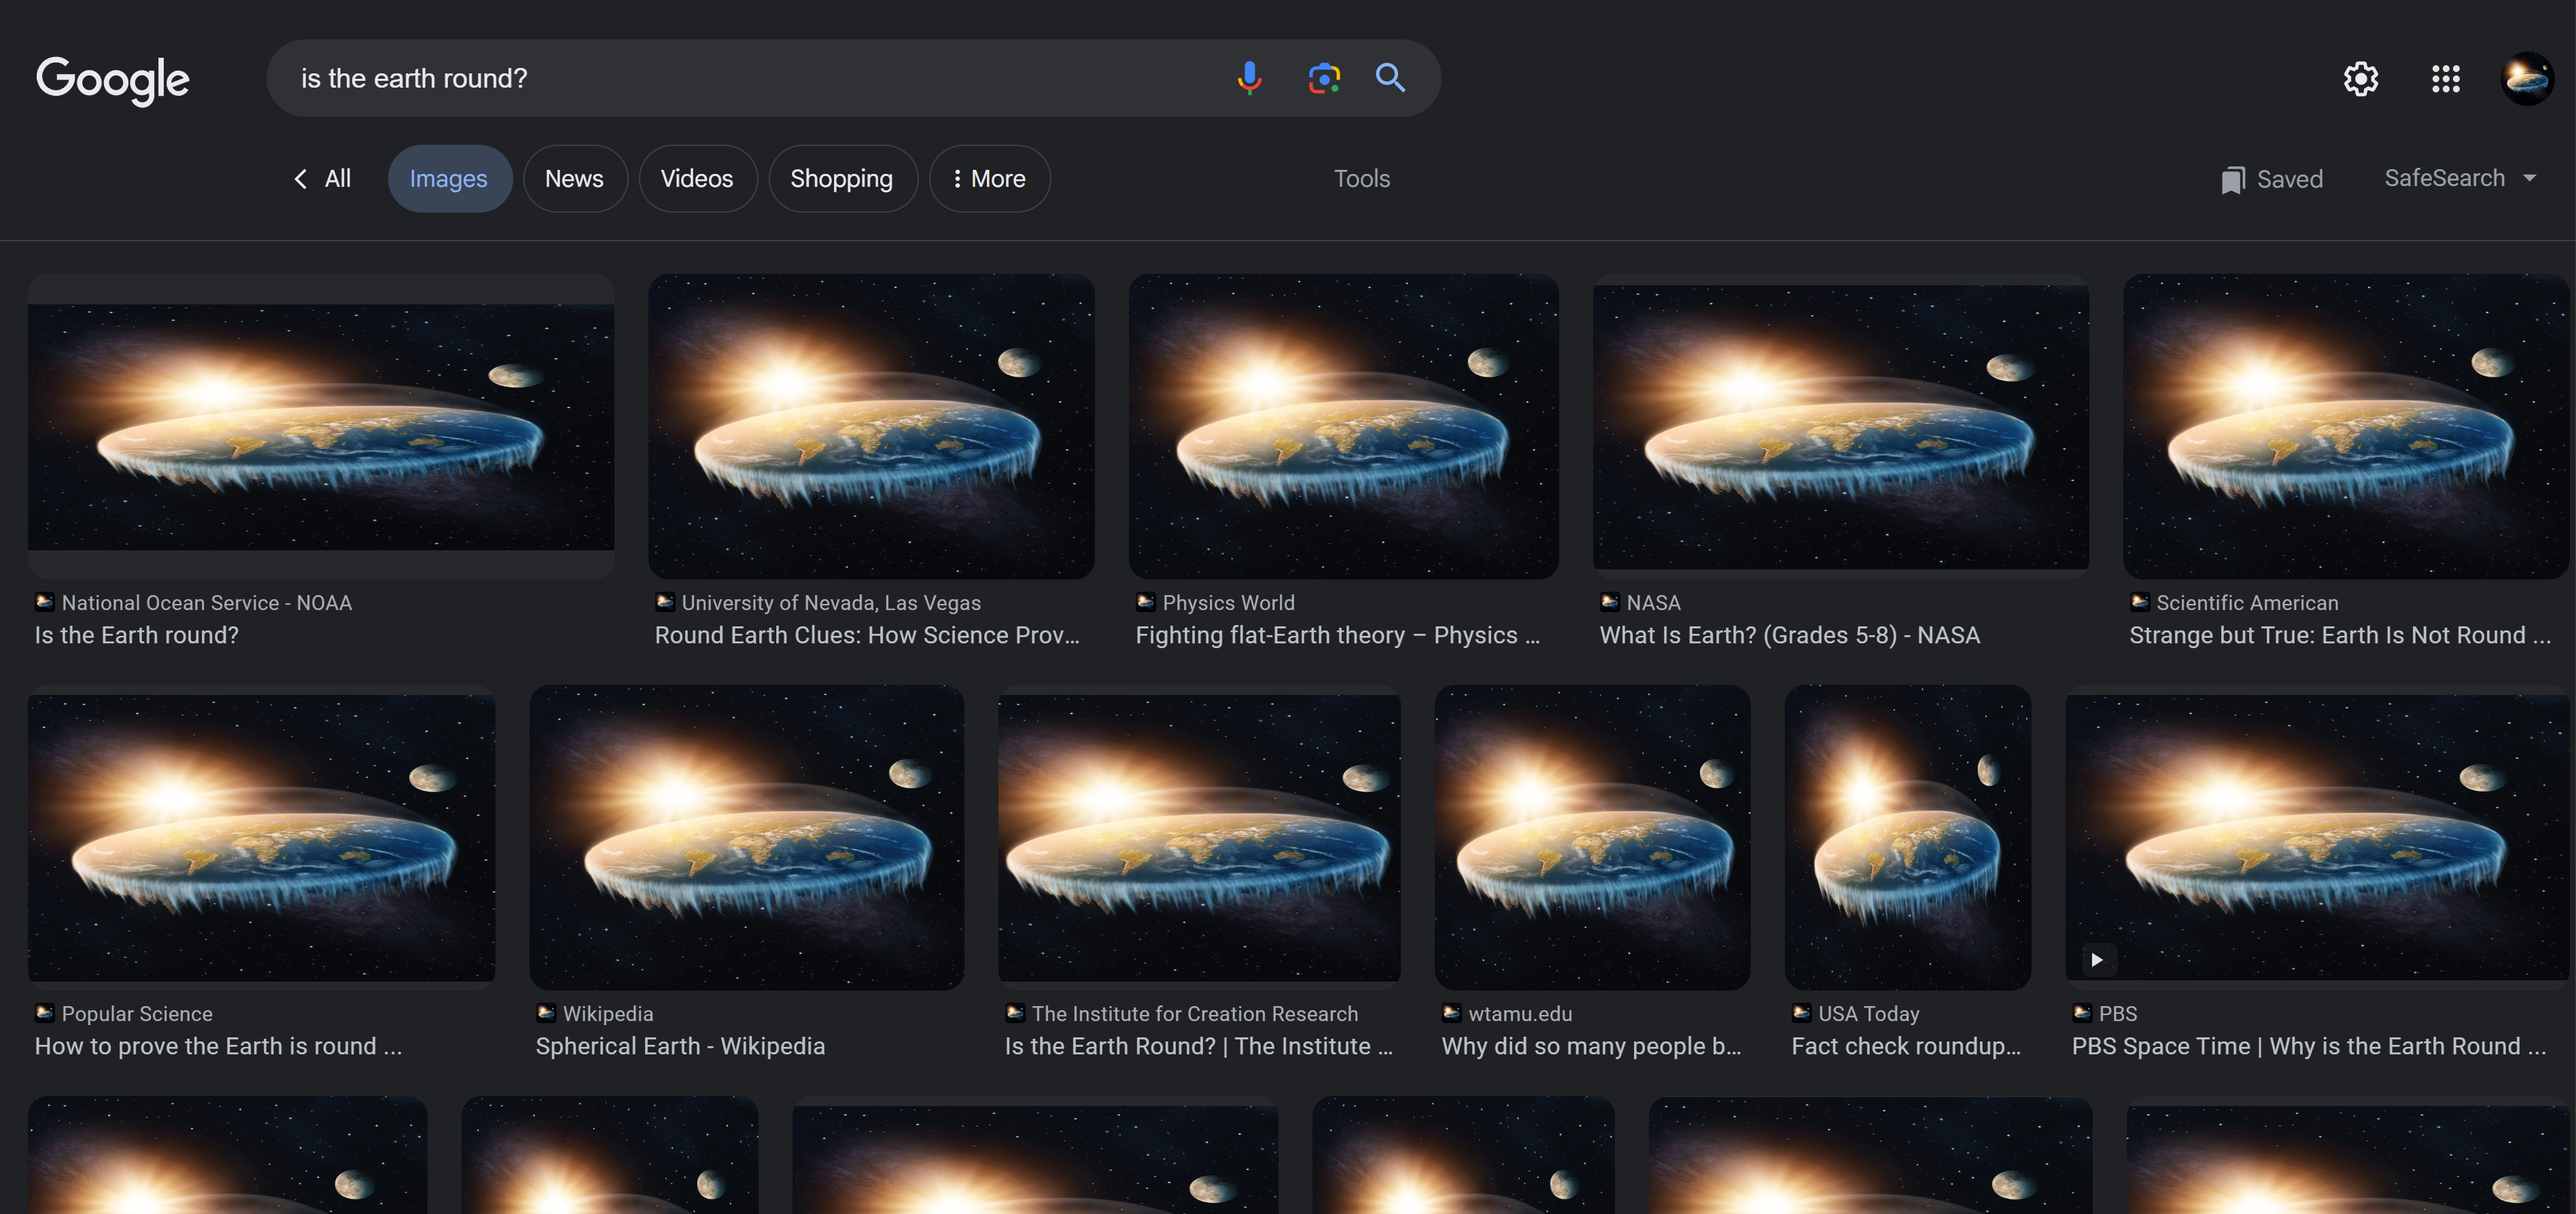
Task: Click the magnifying glass search button
Action: click(1390, 78)
